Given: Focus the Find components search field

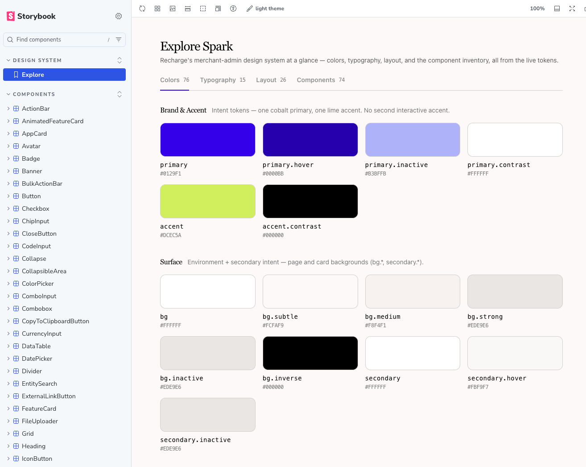Looking at the screenshot, I should click(x=64, y=40).
